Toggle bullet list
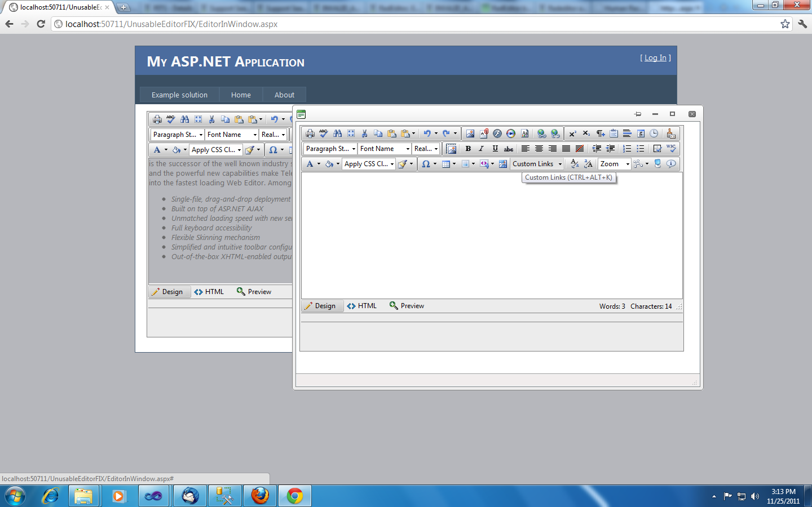The height and width of the screenshot is (507, 812). click(x=641, y=149)
